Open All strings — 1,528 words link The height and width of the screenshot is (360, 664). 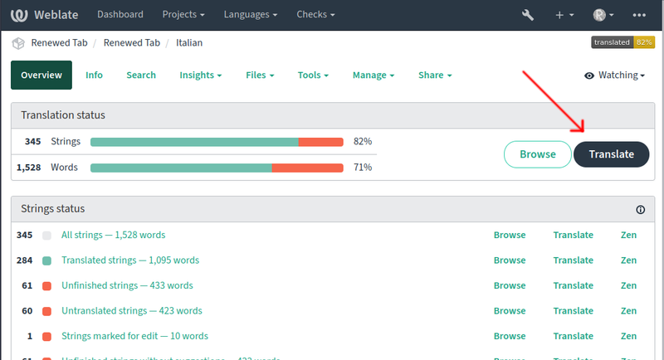(114, 235)
